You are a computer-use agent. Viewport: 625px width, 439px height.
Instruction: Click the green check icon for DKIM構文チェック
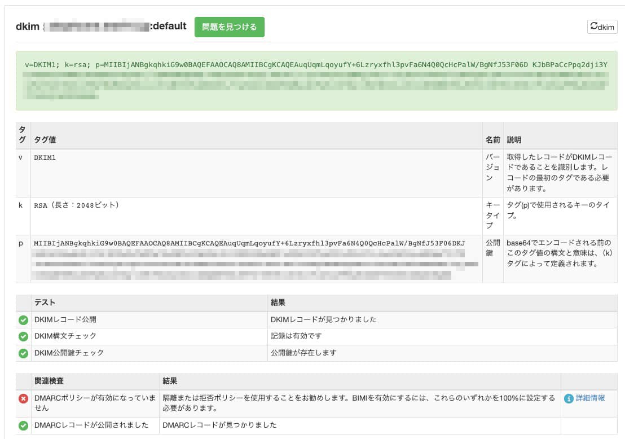point(23,336)
